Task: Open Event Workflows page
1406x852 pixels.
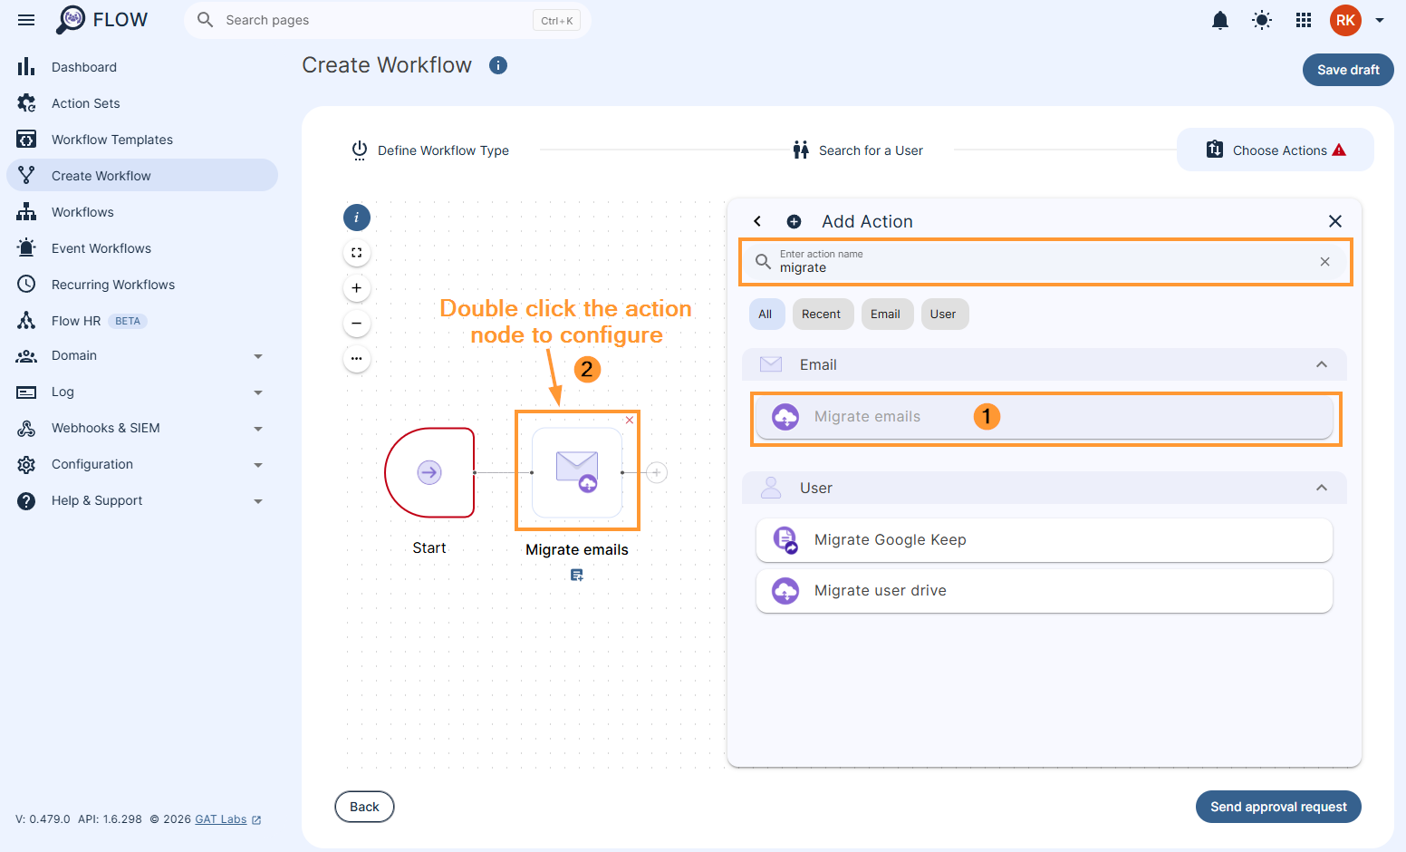Action: click(142, 248)
